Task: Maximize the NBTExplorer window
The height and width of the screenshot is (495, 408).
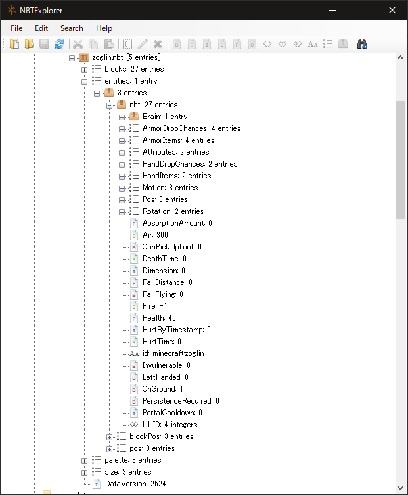Action: [x=362, y=10]
